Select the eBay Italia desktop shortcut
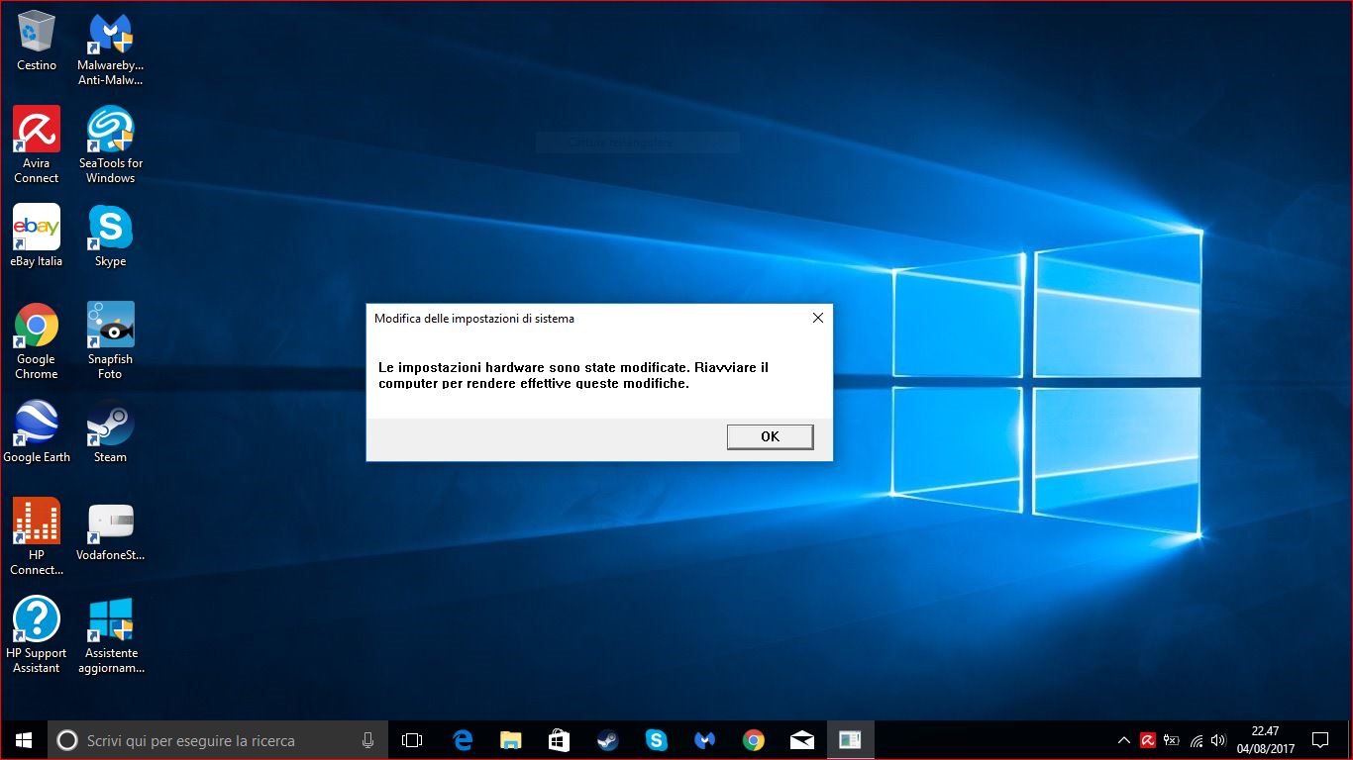The height and width of the screenshot is (760, 1353). coord(37,236)
